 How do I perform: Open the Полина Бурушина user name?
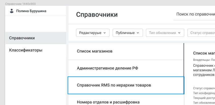(31, 11)
